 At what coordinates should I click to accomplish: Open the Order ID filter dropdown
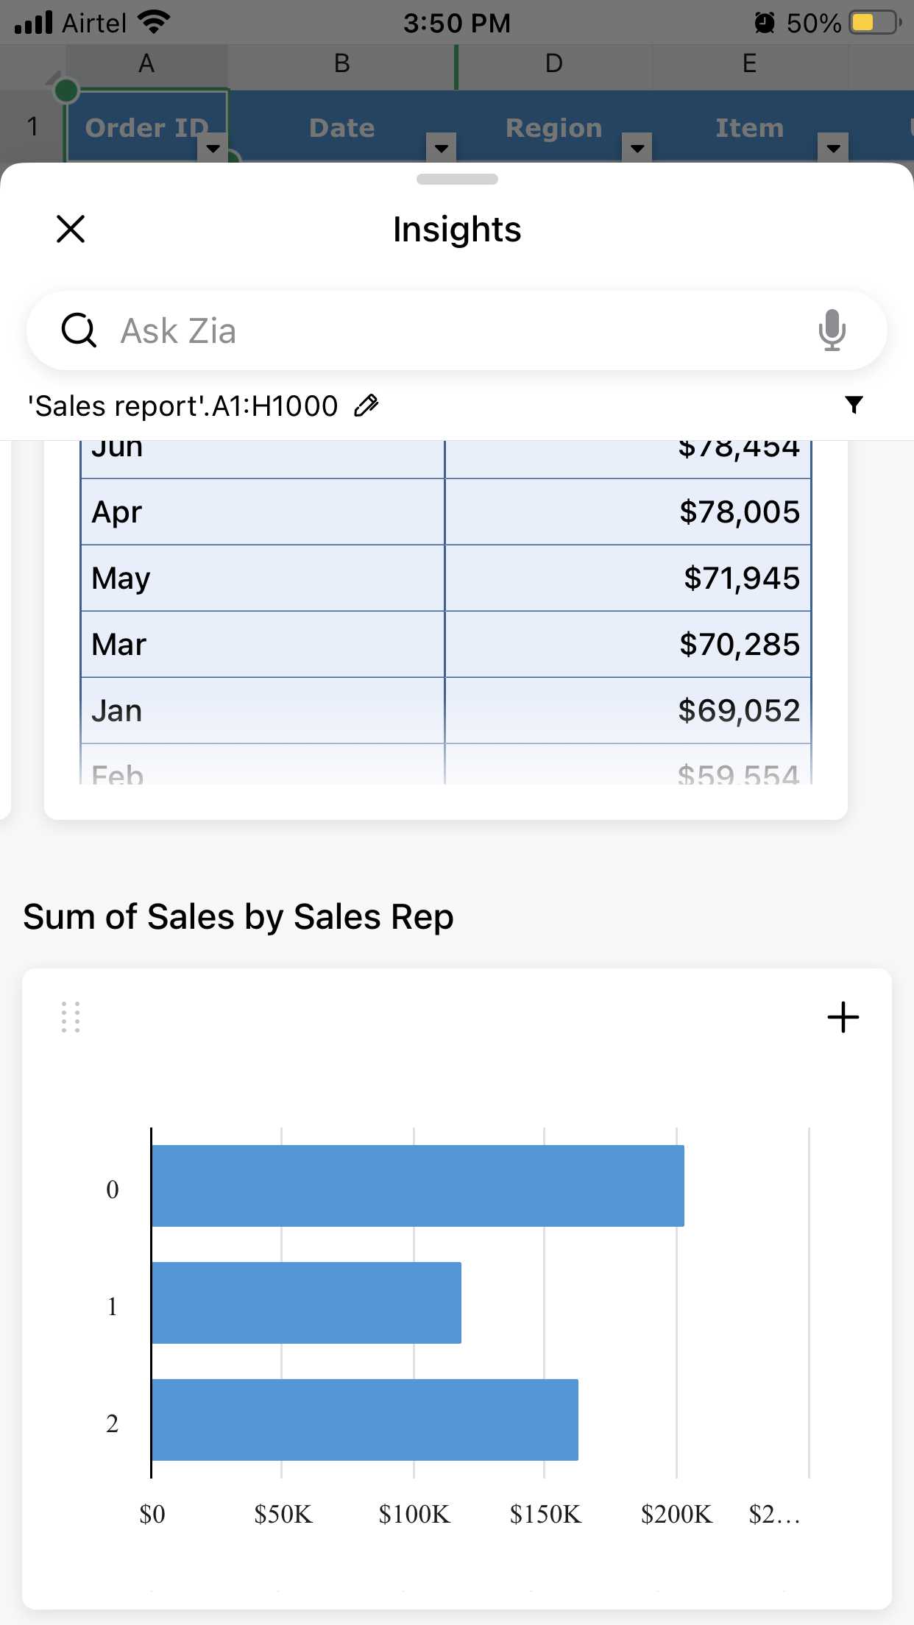[213, 148]
